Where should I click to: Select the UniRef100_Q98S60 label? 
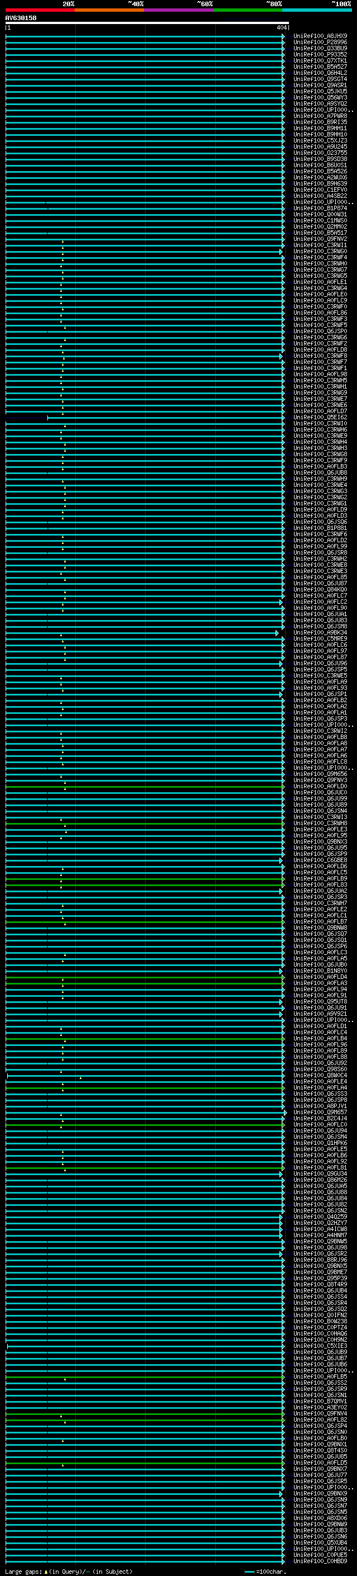tap(320, 1069)
